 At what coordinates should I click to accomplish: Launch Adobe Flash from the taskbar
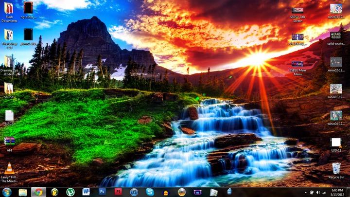pos(118,192)
